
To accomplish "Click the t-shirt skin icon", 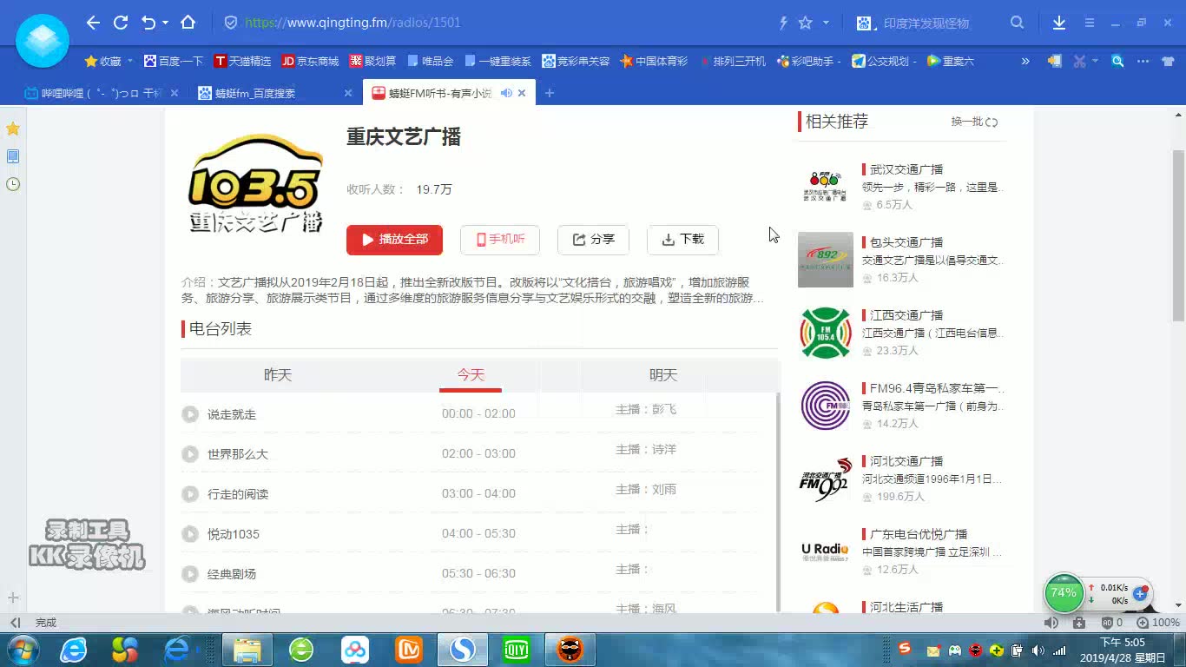I will [1168, 61].
